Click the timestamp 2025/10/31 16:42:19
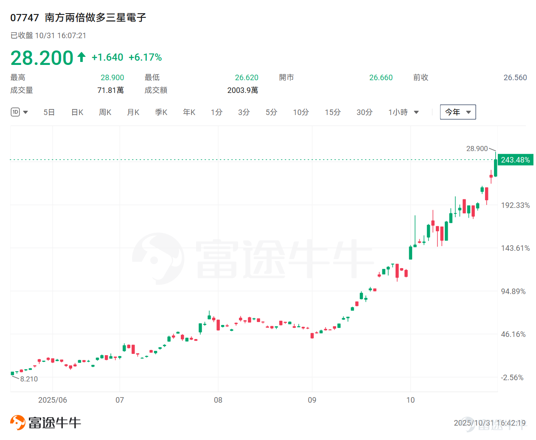The height and width of the screenshot is (440, 536). pos(490,423)
